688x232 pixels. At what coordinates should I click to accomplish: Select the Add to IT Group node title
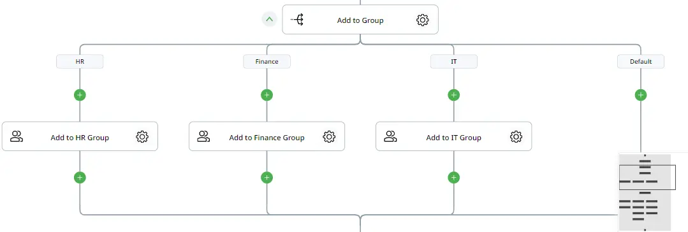(454, 137)
